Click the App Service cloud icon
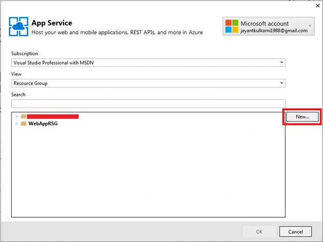 19,26
